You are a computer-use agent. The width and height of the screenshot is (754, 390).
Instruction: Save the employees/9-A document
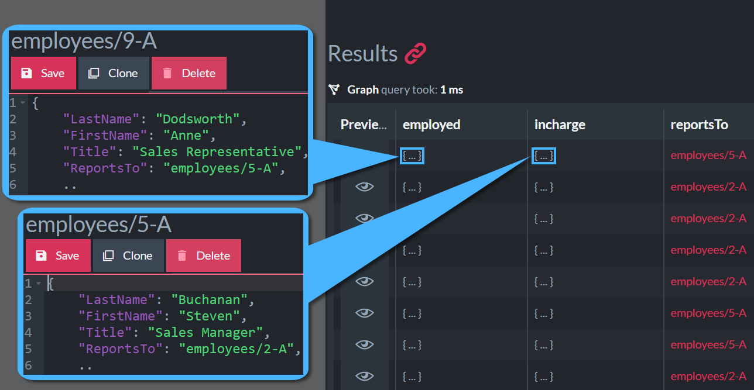click(x=43, y=73)
